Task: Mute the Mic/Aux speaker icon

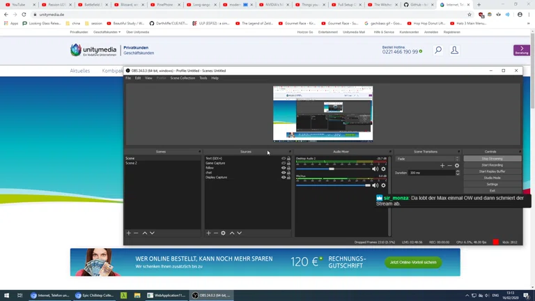Action: pyautogui.click(x=375, y=185)
